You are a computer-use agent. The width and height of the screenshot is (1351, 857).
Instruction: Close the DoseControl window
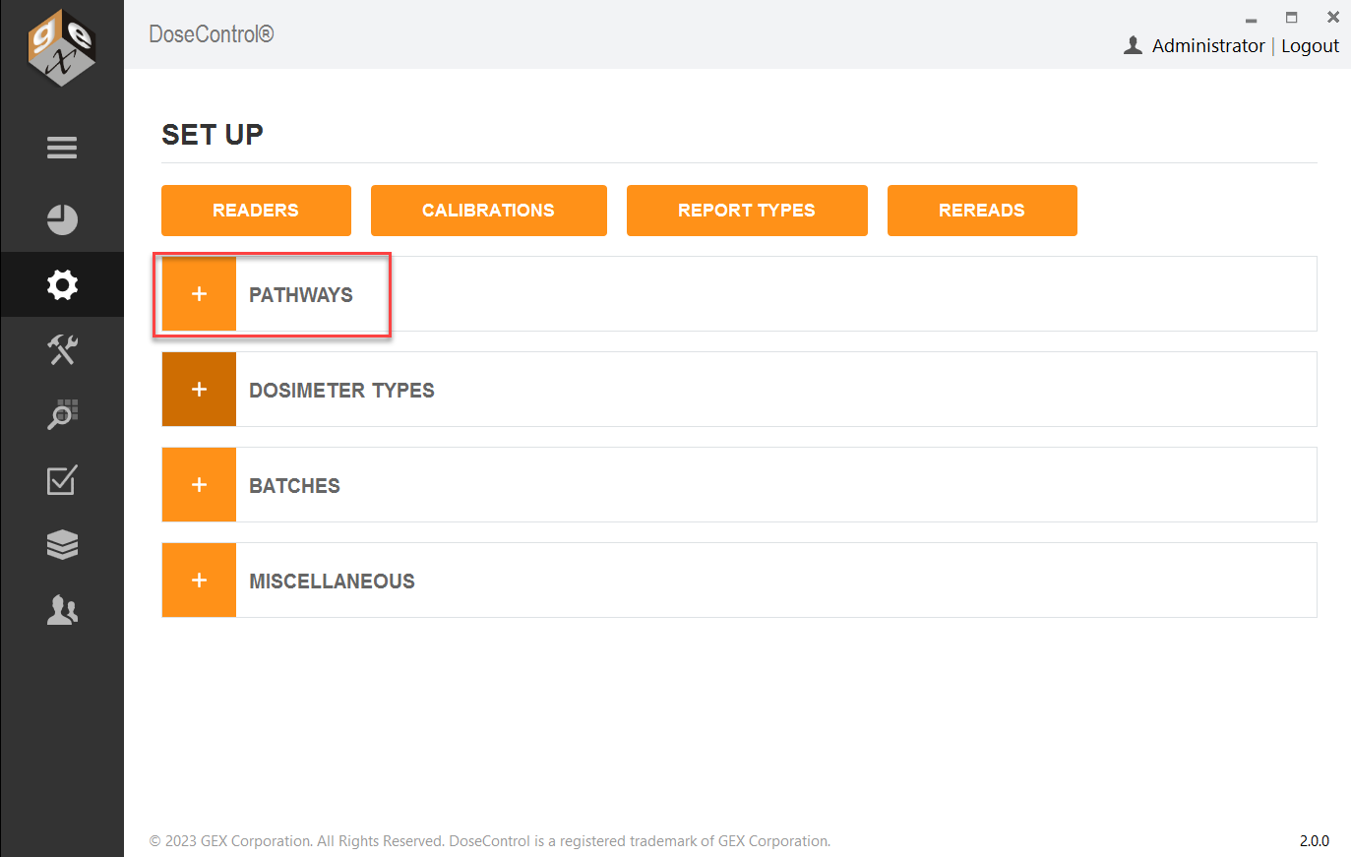click(1333, 18)
